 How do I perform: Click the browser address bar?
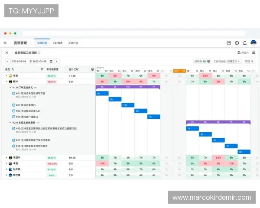(x=134, y=33)
